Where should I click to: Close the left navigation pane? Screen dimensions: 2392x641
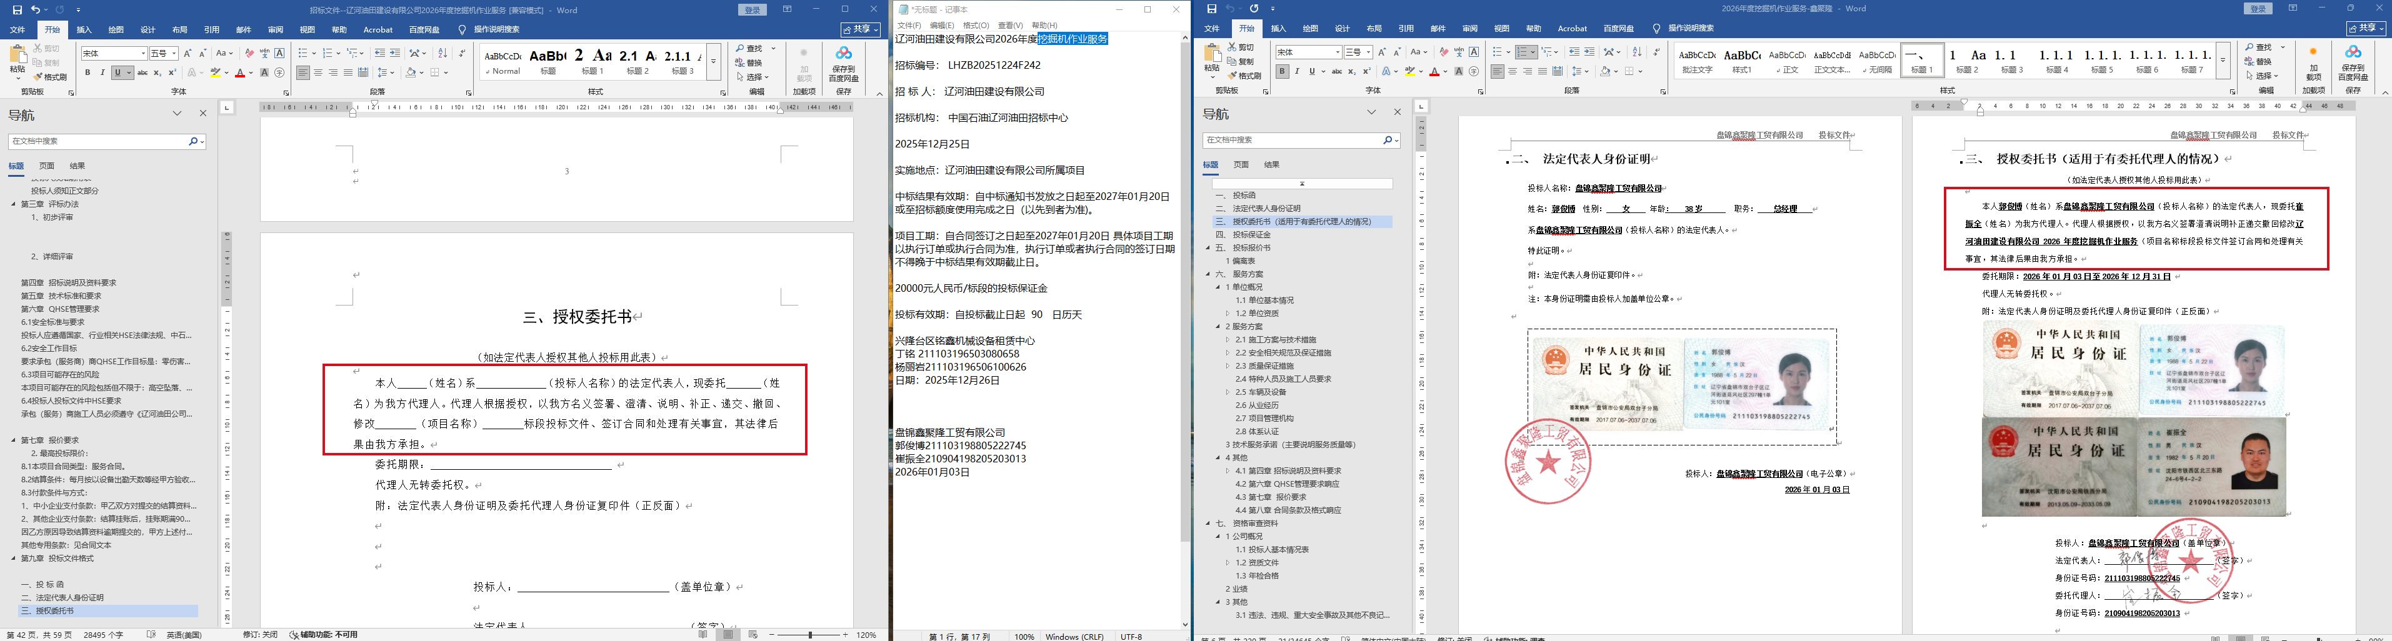pyautogui.click(x=203, y=113)
